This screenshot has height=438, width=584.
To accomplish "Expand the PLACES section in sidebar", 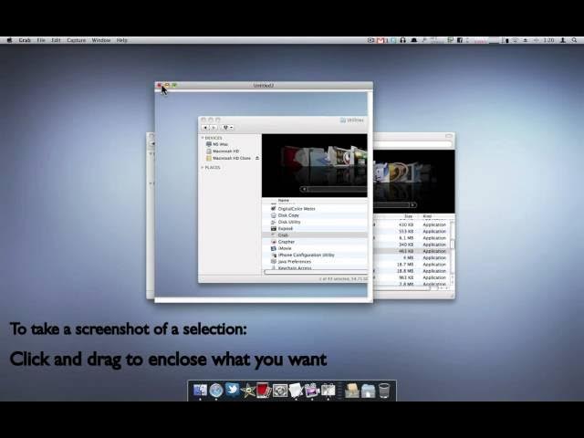I will (x=203, y=167).
